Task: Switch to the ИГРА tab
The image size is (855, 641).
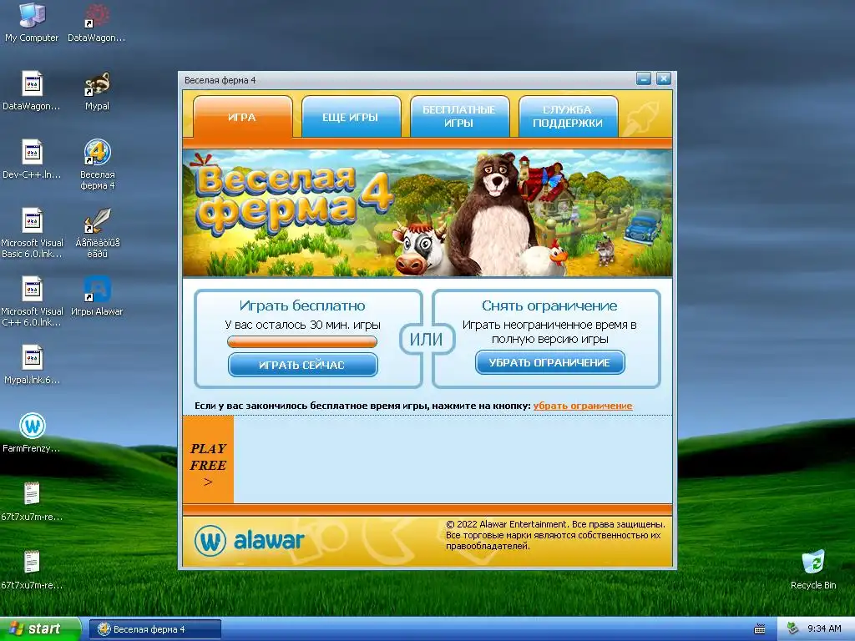Action: (x=242, y=117)
